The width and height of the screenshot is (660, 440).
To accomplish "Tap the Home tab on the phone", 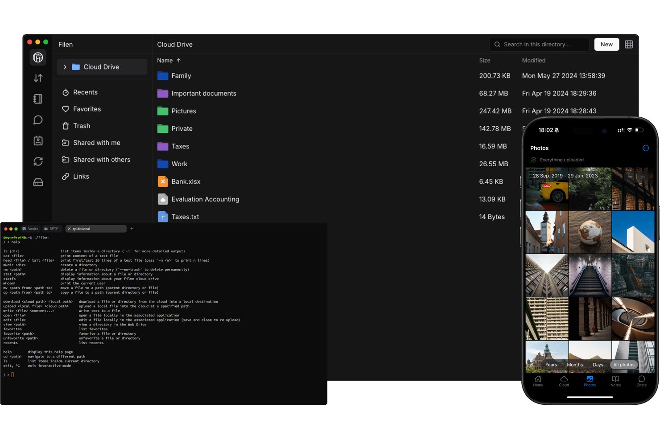I will point(538,381).
